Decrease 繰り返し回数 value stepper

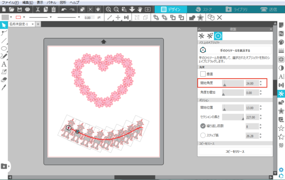261,128
